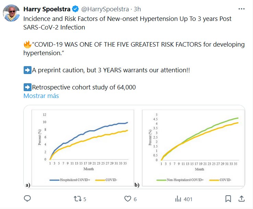Click the retweet count number 5
The width and height of the screenshot is (253, 209).
pos(85,199)
